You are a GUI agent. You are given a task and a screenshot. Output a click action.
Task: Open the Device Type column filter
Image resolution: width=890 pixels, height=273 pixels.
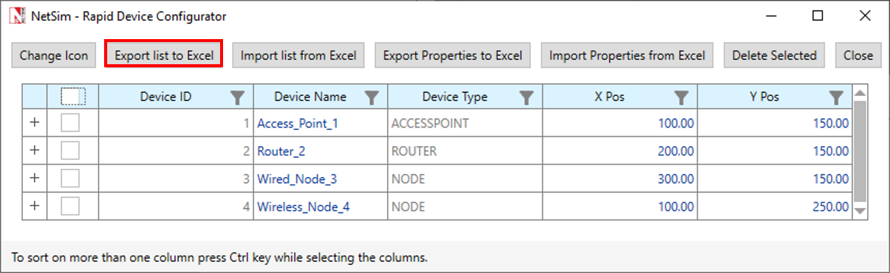click(x=526, y=97)
